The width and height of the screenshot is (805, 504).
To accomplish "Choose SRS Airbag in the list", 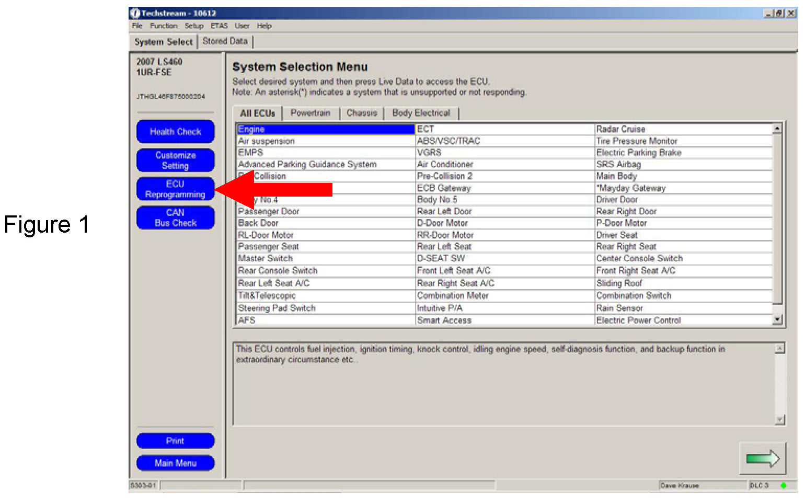I will tap(618, 164).
